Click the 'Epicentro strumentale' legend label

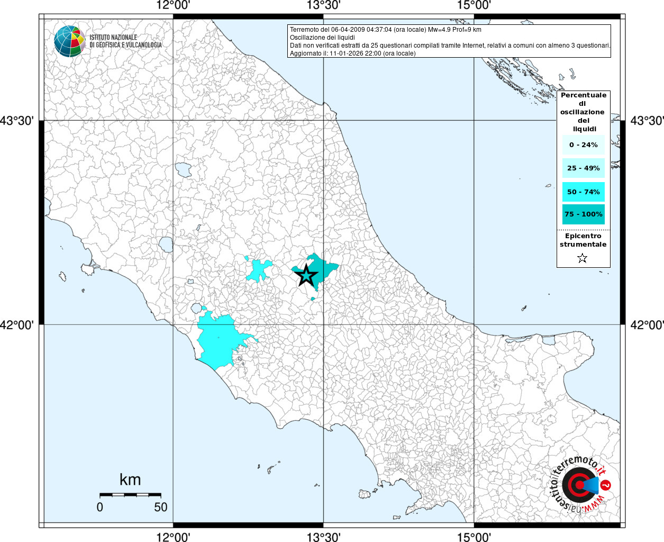coord(584,240)
